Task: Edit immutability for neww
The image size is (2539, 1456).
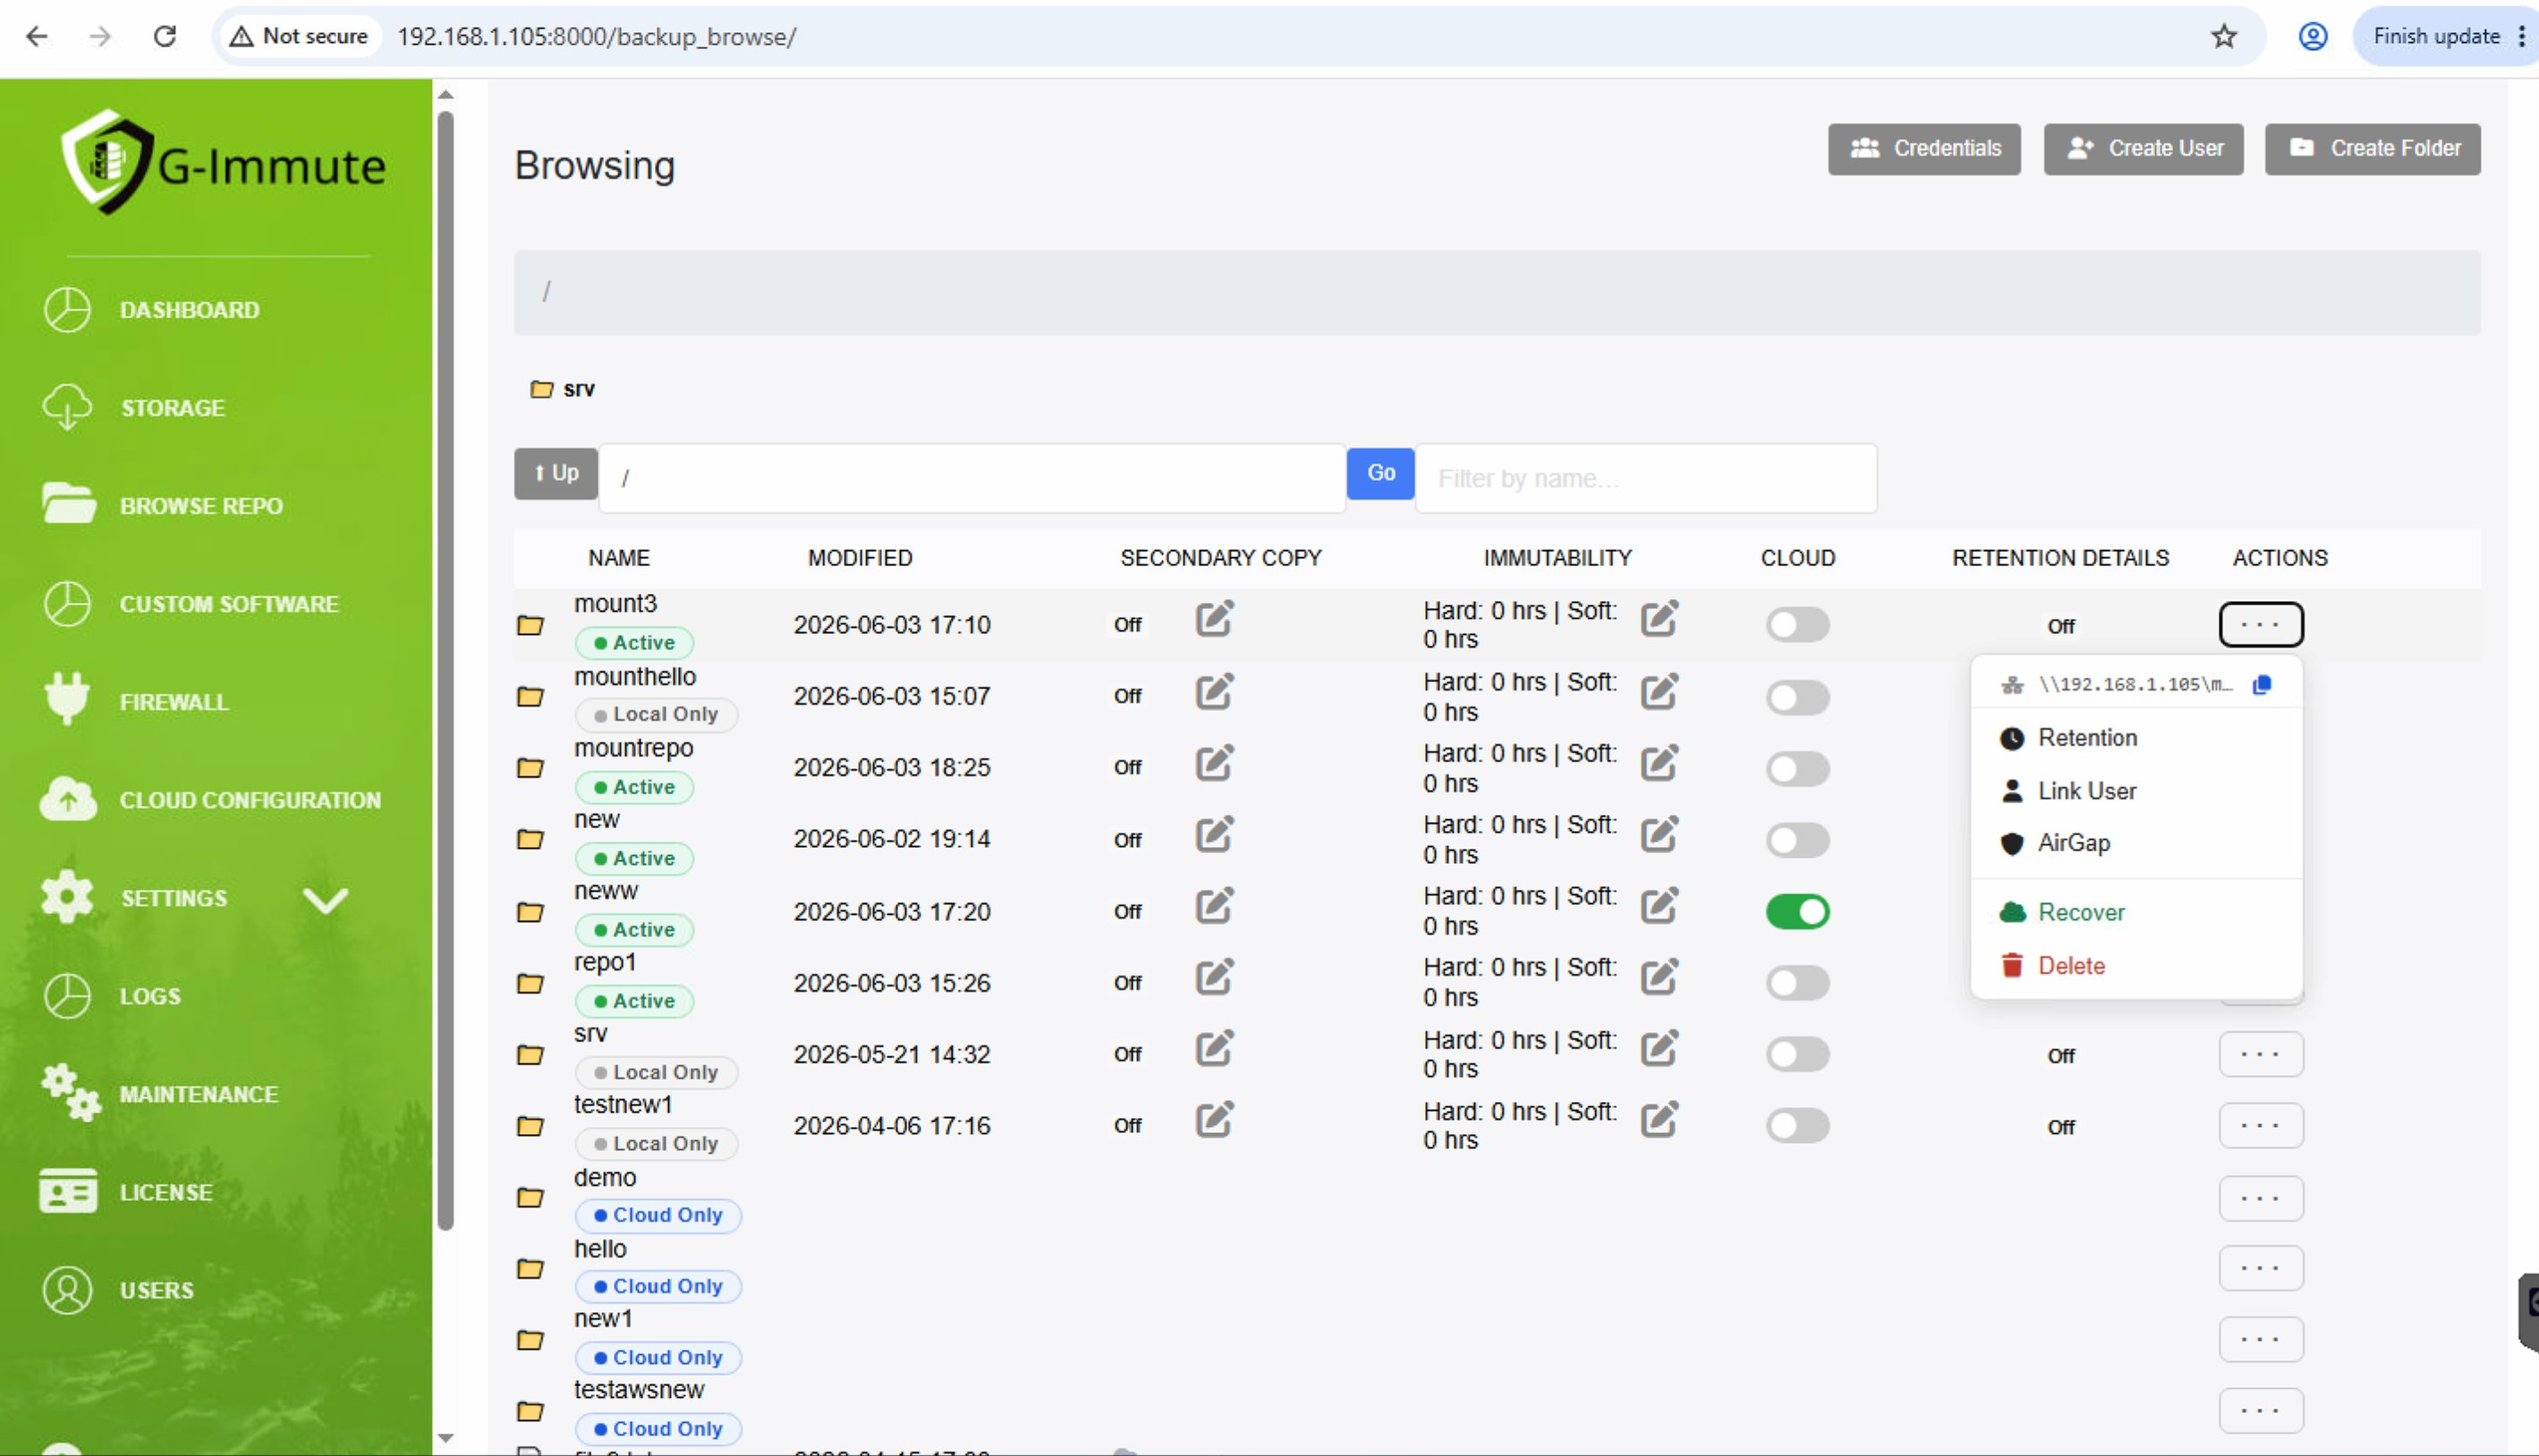Action: tap(1659, 906)
